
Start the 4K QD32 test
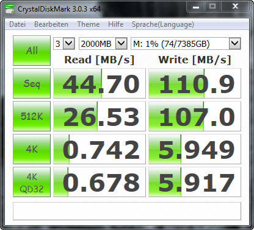[32, 182]
